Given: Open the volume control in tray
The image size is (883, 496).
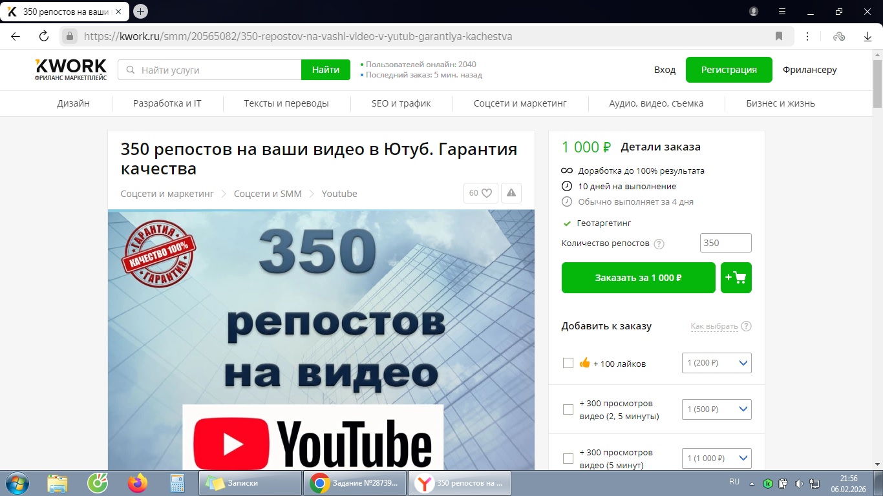Looking at the screenshot, I should 799,483.
